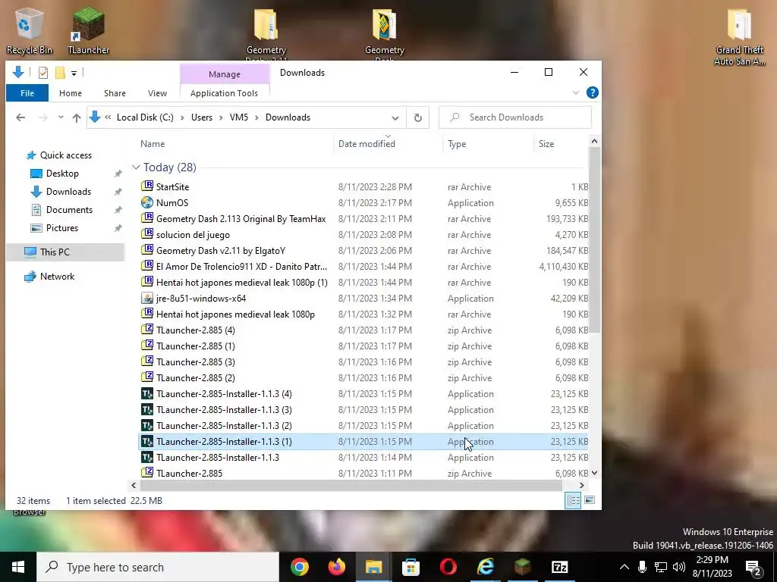Viewport: 777px width, 582px height.
Task: Refresh the Downloads folder
Action: [x=418, y=117]
